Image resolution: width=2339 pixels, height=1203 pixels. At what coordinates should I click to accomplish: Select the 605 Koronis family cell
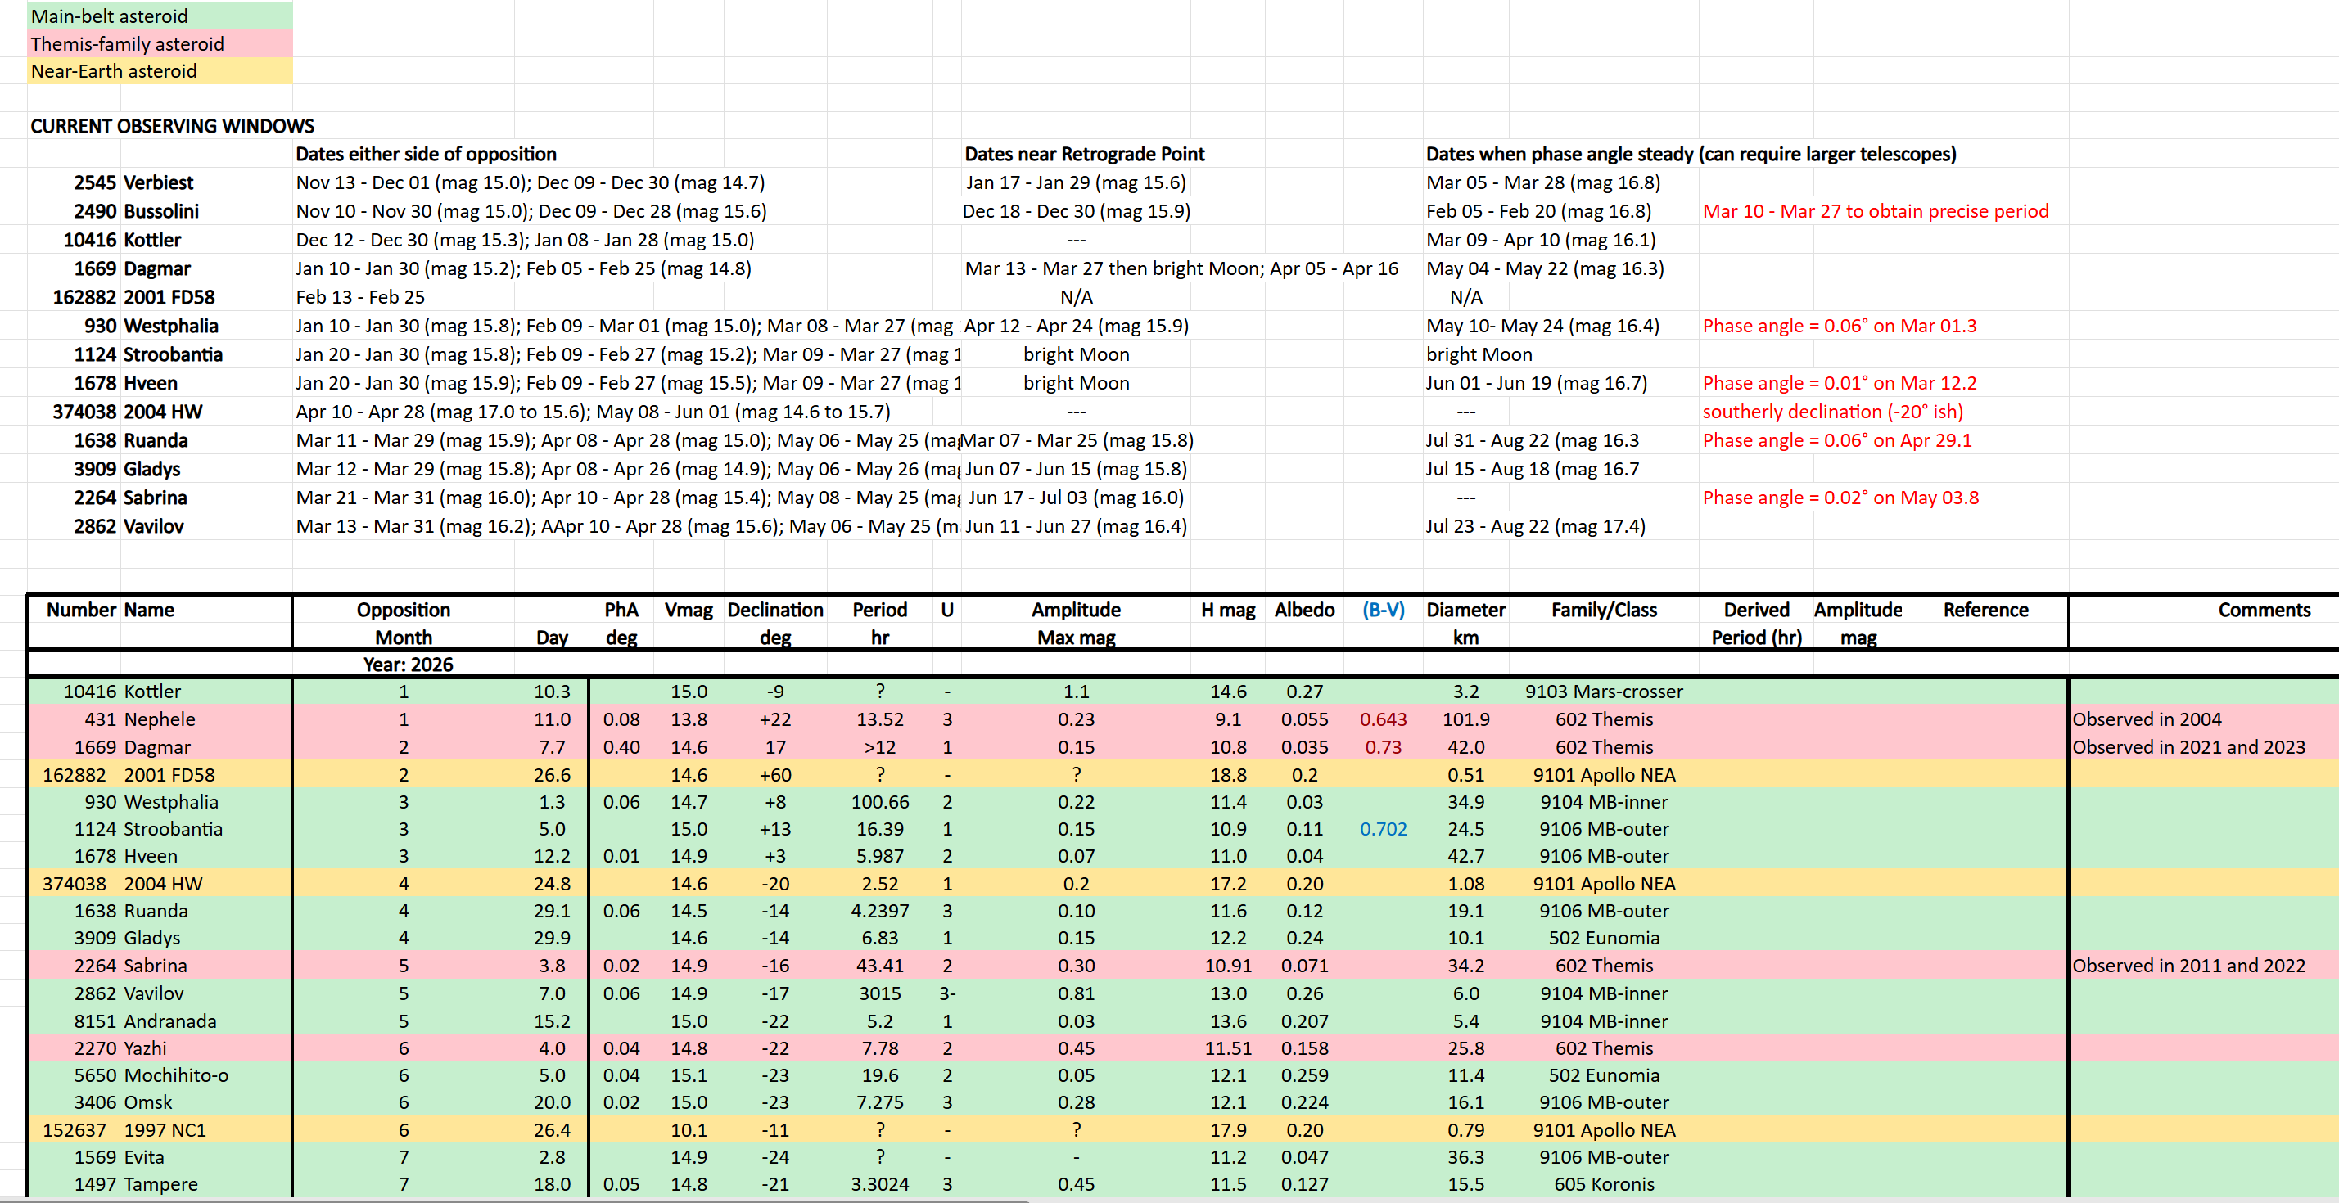coord(1604,1184)
